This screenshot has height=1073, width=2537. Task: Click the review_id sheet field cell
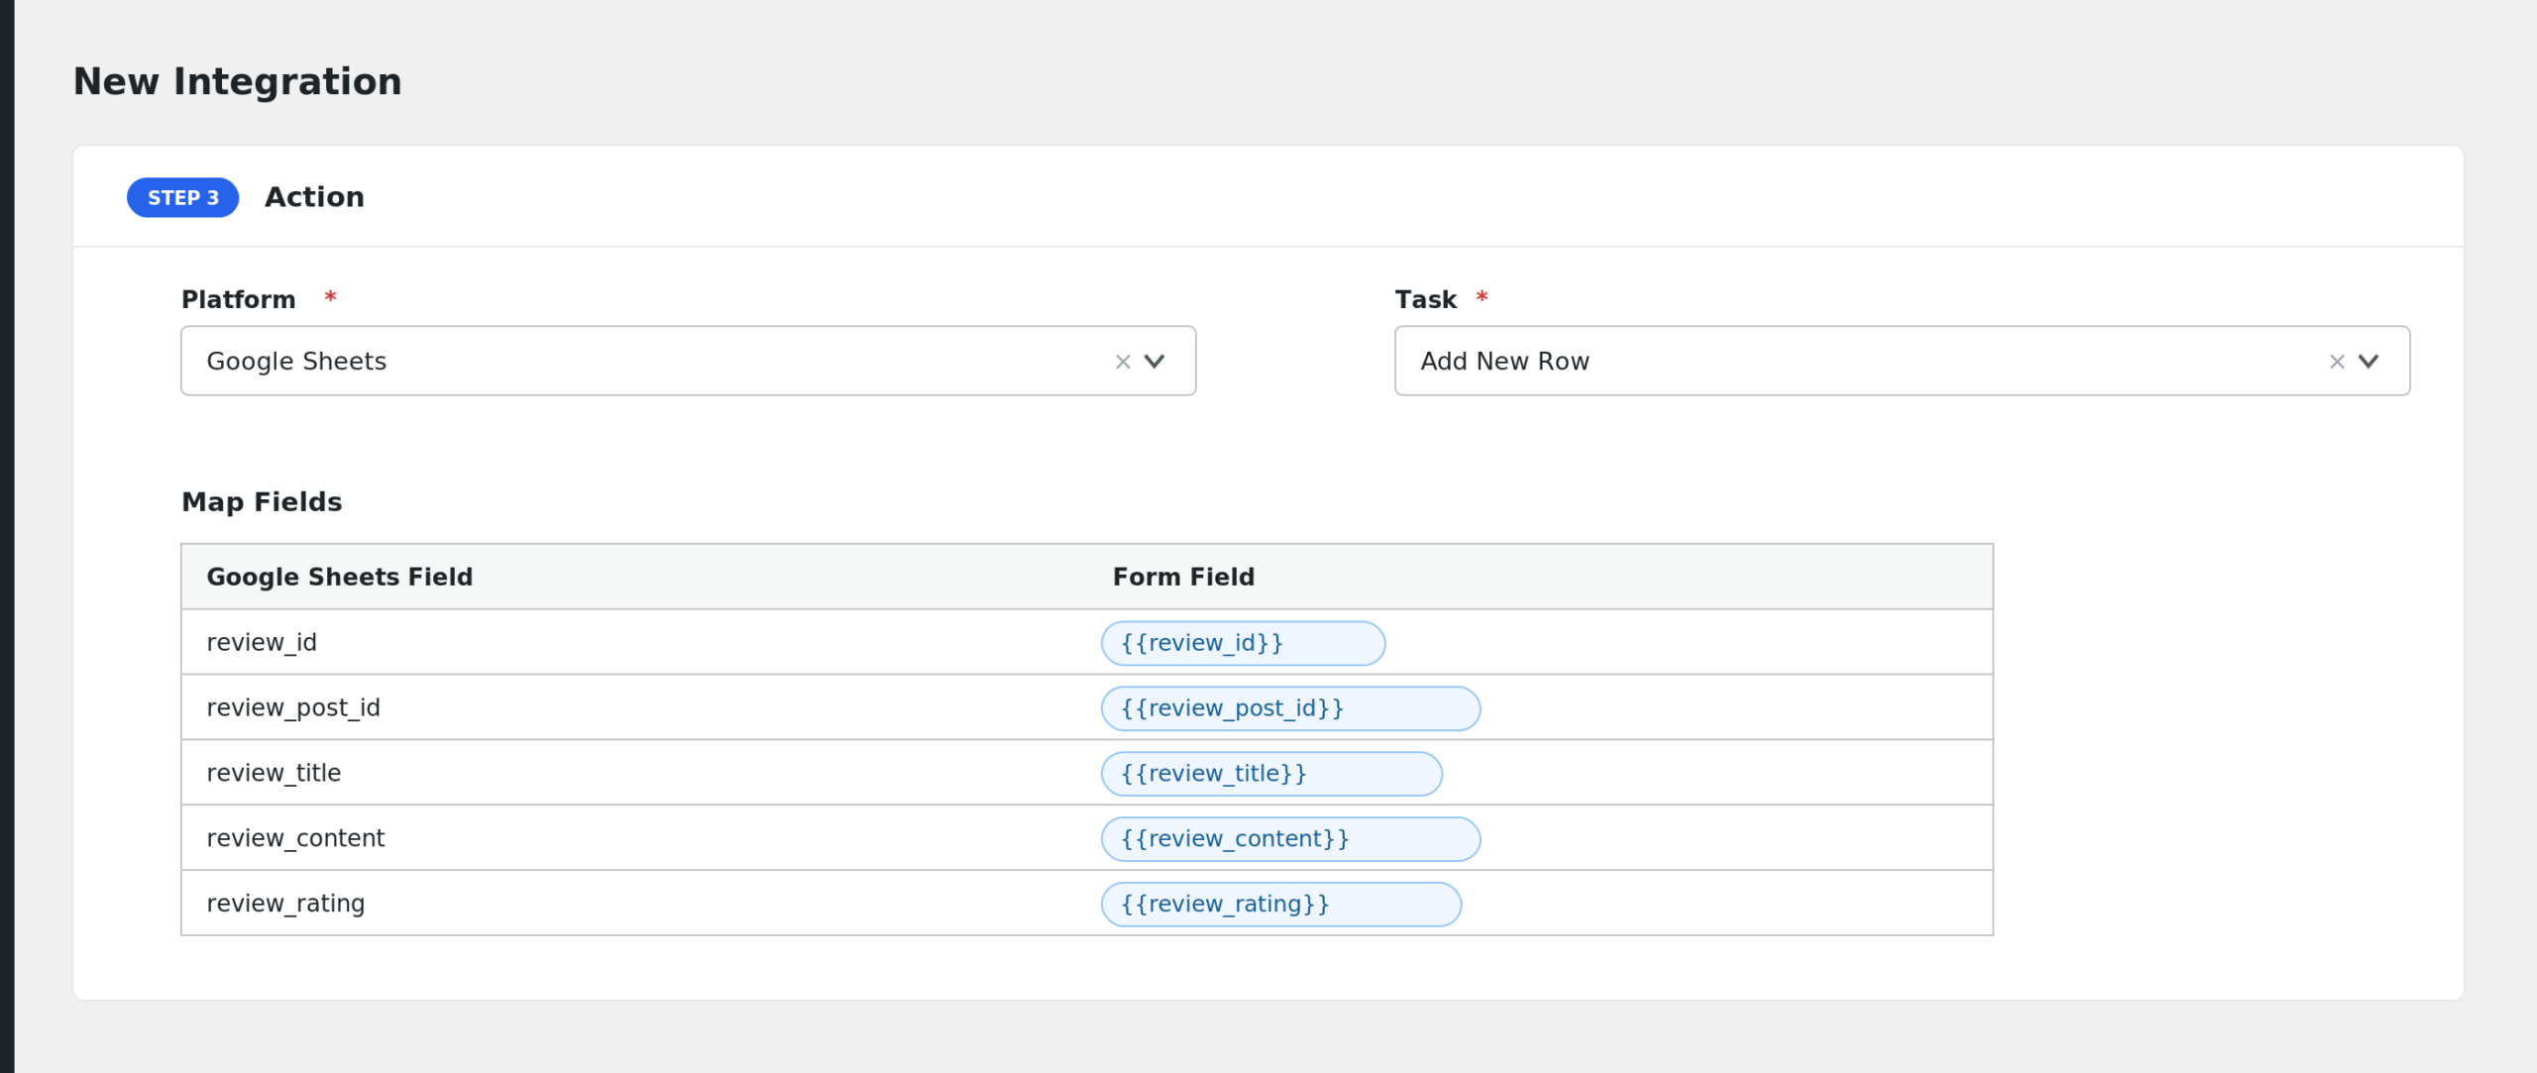coord(634,642)
